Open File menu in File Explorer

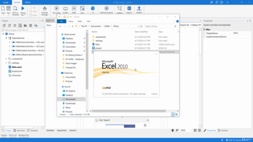(62, 21)
